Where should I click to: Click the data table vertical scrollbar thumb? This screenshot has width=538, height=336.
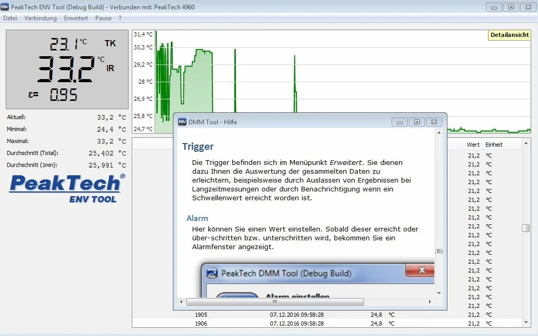coord(526,228)
